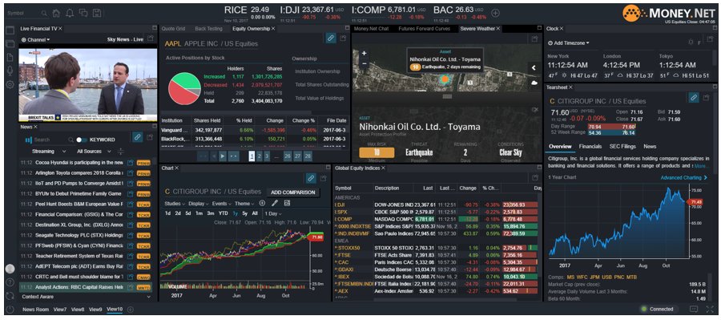The width and height of the screenshot is (721, 320).
Task: Click the duplicate windows icon in top toolbar
Action: (x=83, y=13)
